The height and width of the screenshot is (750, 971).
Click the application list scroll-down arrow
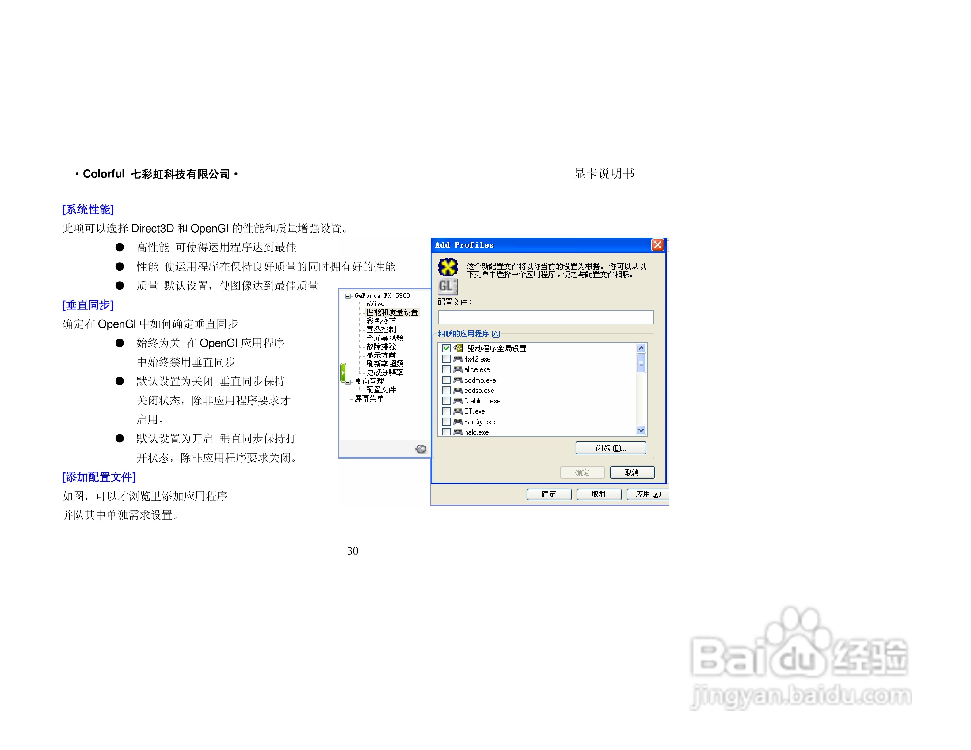click(641, 430)
